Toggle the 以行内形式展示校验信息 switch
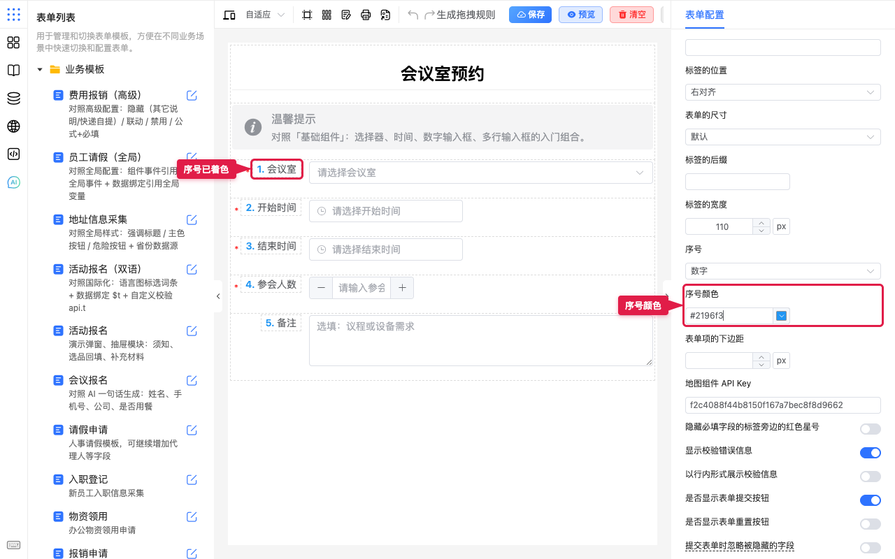Screen dimensions: 895x559 tap(870, 477)
